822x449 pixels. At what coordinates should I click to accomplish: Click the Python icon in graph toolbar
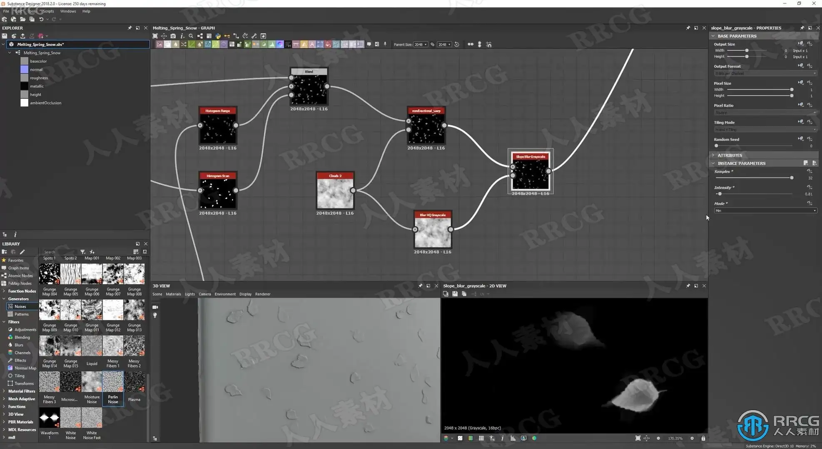pyautogui.click(x=218, y=36)
